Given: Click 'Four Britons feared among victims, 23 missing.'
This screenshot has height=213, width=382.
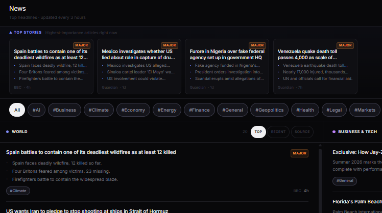Looking at the screenshot, I should pos(61,171).
